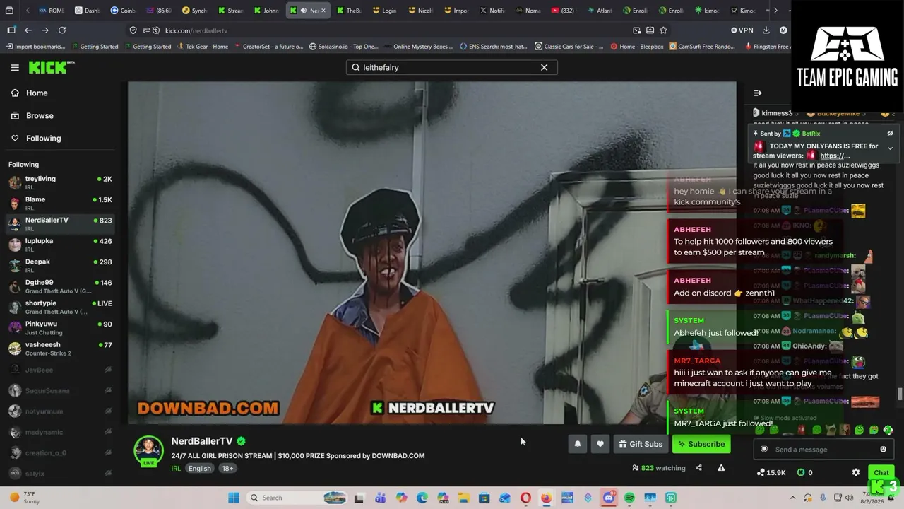
Task: Open browser downloads icon
Action: pos(766,30)
